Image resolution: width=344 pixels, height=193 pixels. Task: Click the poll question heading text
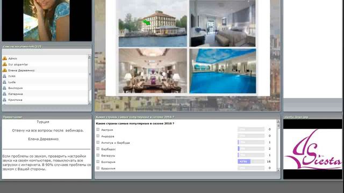pos(135,123)
